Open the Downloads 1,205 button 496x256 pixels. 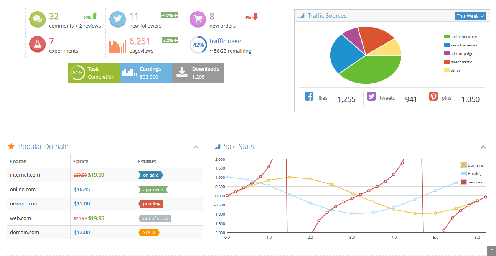198,73
